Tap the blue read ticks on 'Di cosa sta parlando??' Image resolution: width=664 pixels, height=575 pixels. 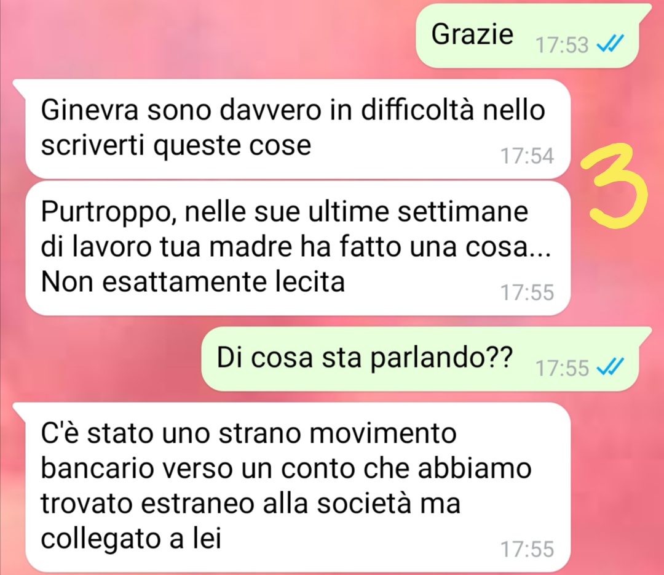(610, 367)
